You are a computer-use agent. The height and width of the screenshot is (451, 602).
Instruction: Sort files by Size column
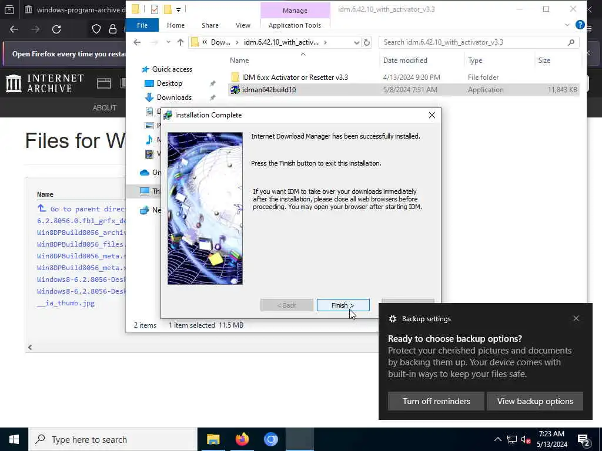[x=544, y=60]
